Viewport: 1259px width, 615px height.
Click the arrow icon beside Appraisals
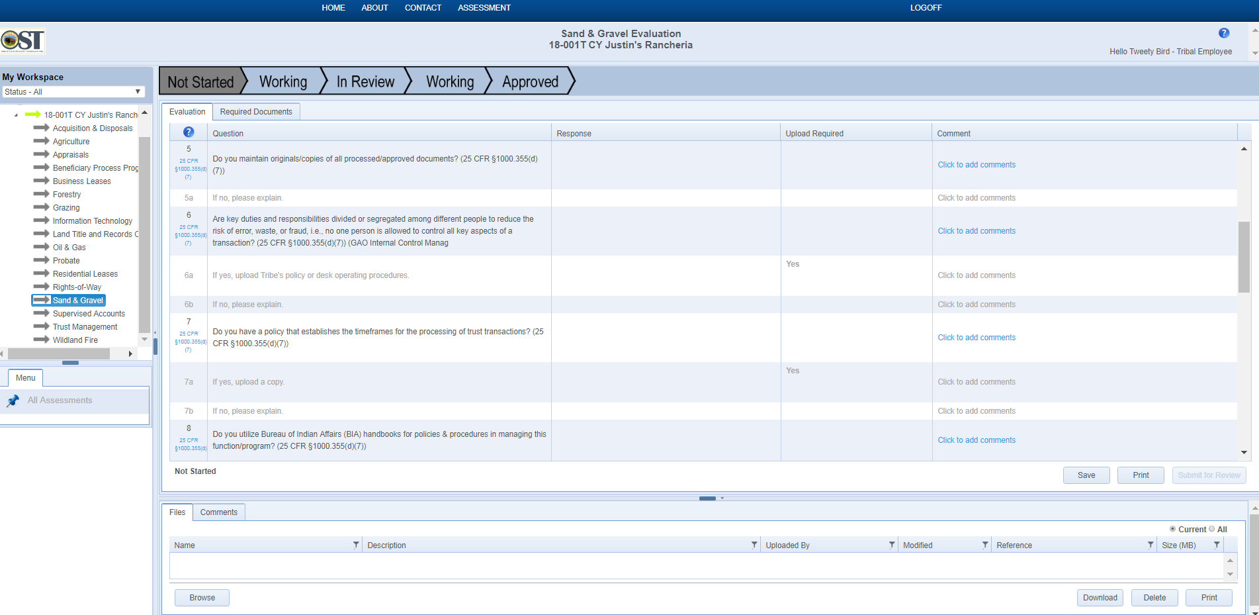coord(42,154)
